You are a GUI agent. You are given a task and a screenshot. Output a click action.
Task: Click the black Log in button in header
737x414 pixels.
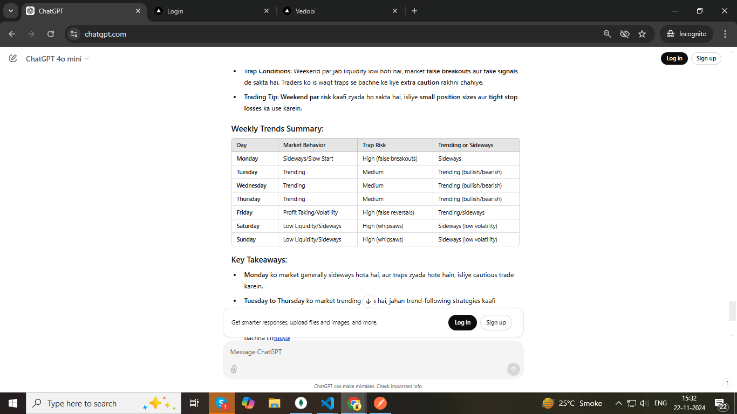coord(674,58)
